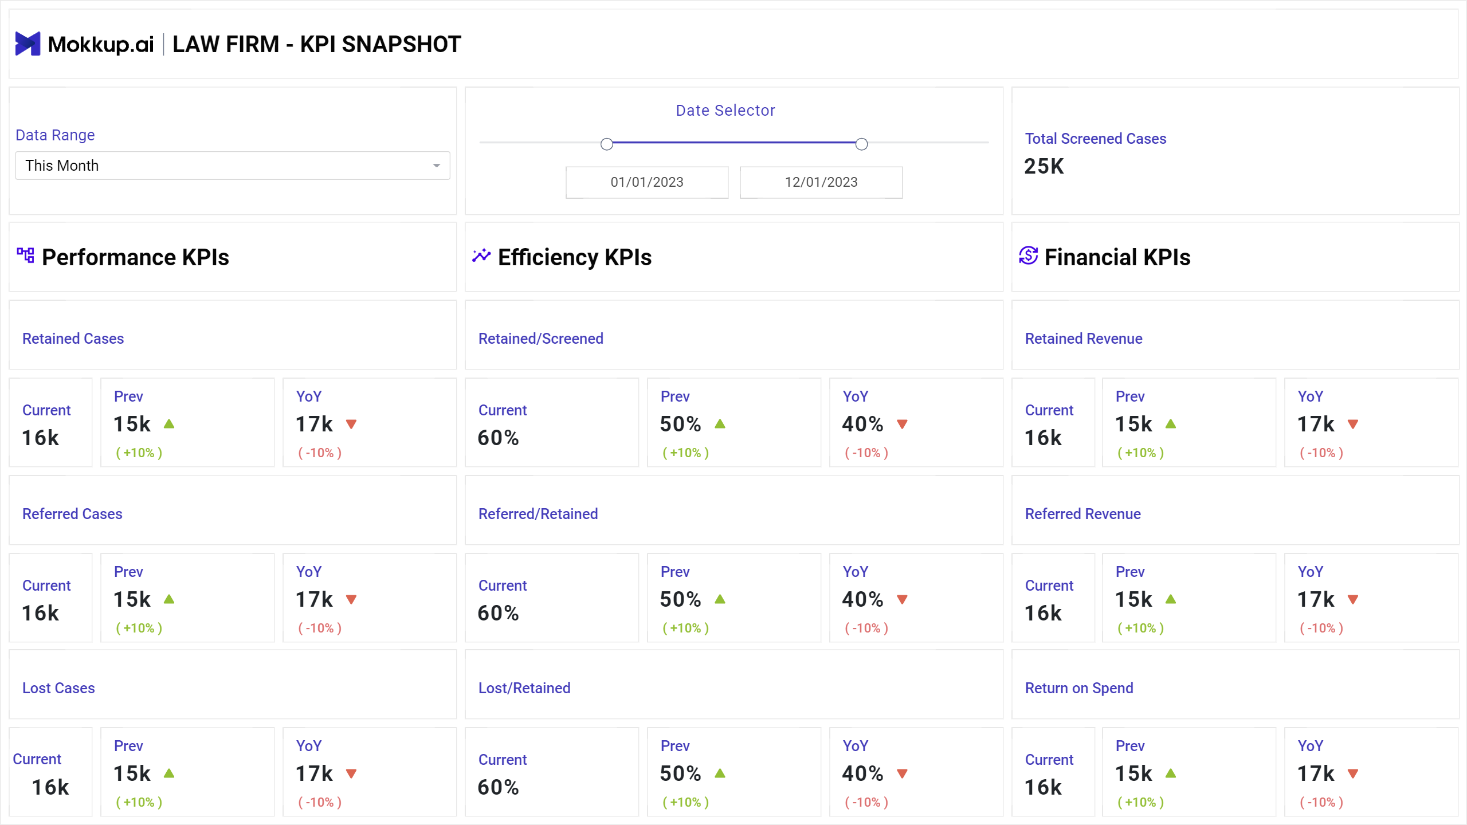Click the start date field 01/01/2023
The image size is (1467, 825).
[x=647, y=182]
